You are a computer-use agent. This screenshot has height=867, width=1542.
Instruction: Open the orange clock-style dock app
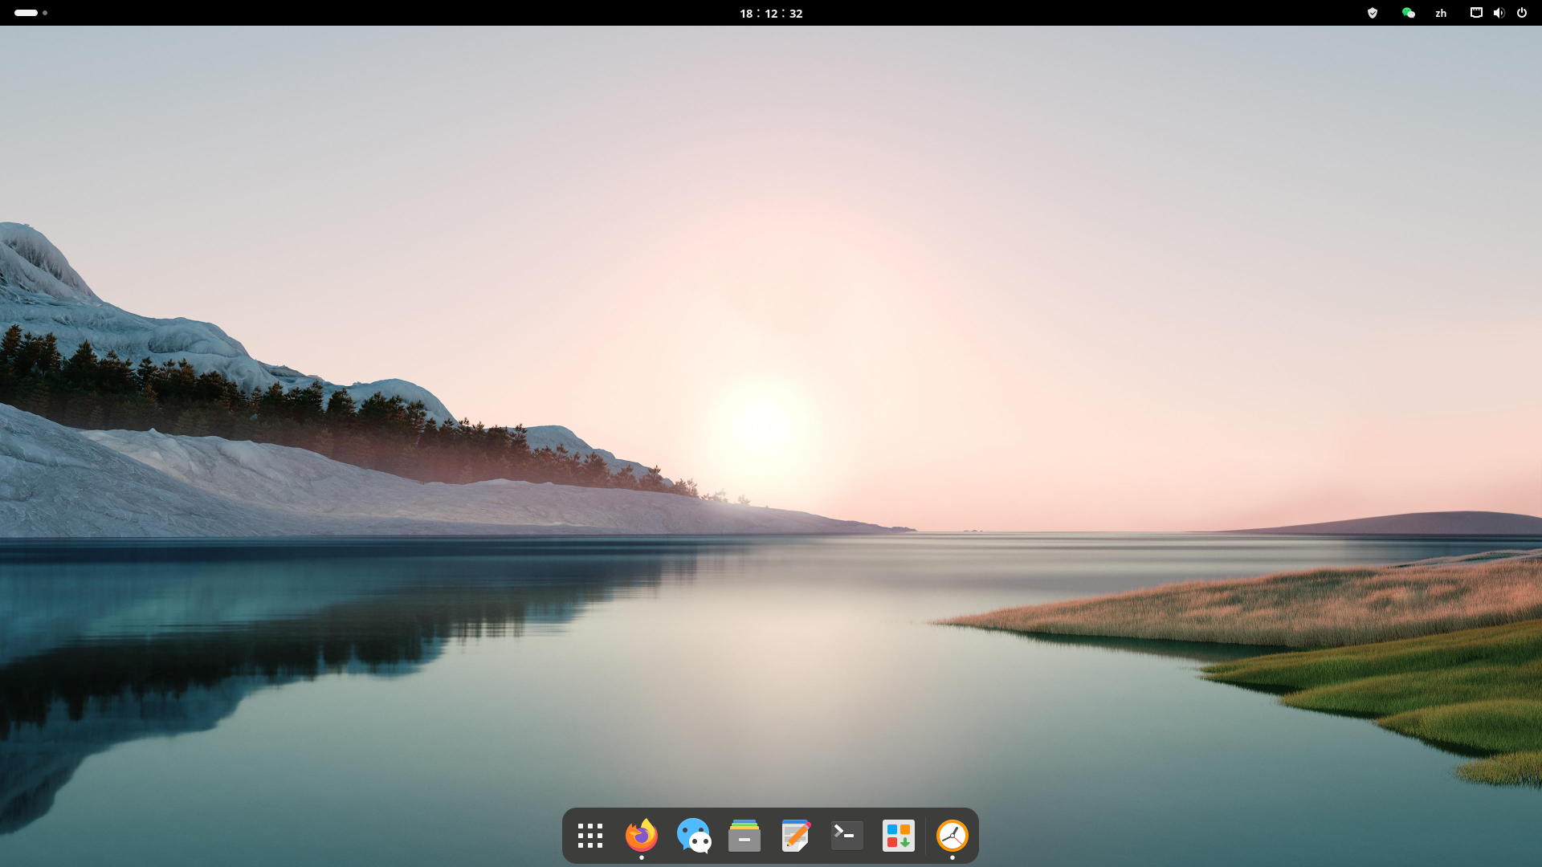tap(953, 836)
